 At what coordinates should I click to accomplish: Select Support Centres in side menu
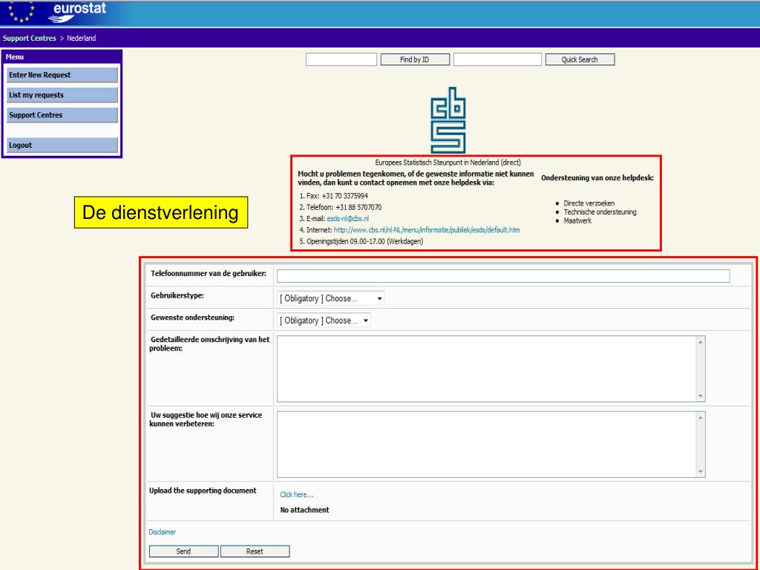(x=62, y=115)
